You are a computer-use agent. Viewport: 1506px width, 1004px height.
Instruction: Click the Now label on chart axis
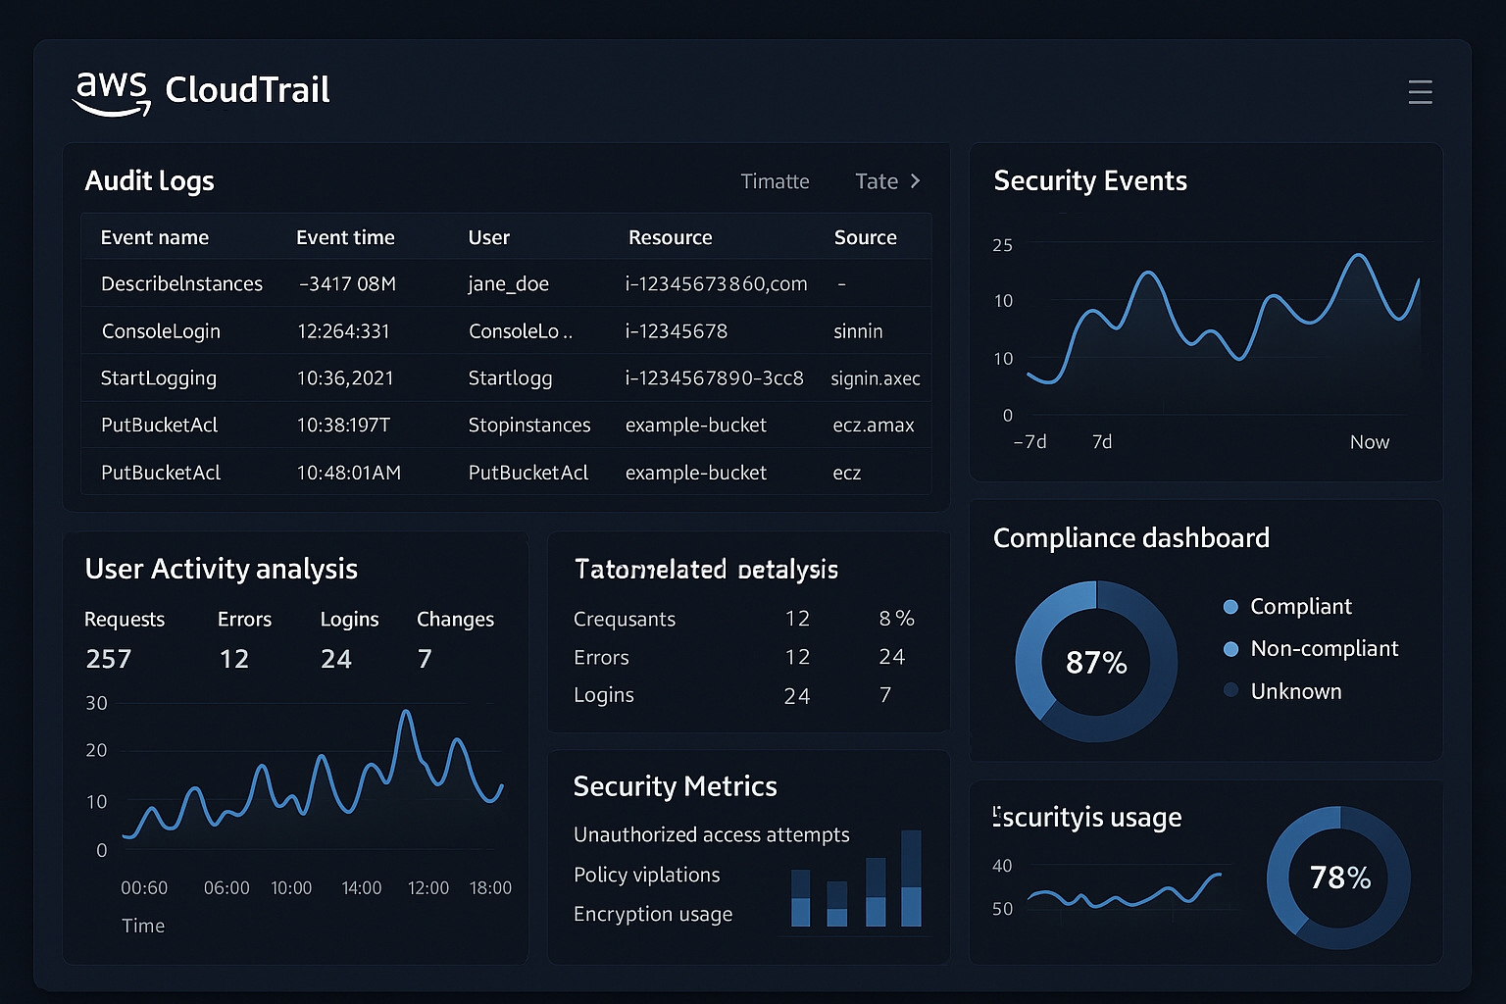(x=1370, y=442)
